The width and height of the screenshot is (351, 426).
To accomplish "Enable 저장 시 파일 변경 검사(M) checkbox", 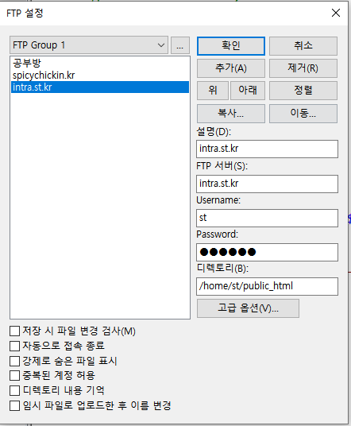I will [x=14, y=331].
